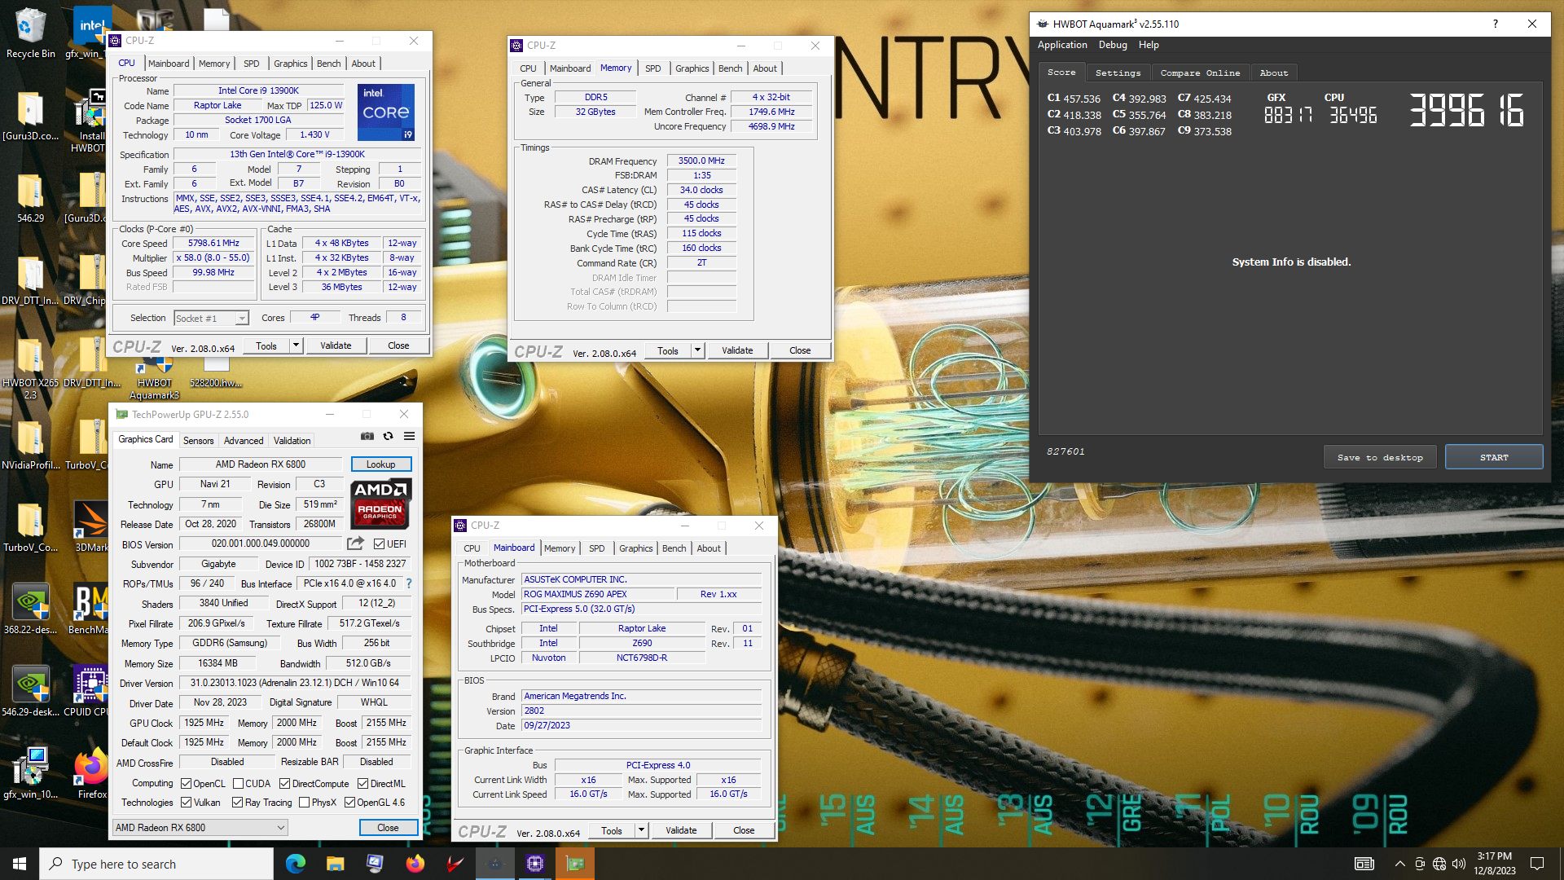Open the notification center icon
1564x880 pixels.
pos(1537,864)
